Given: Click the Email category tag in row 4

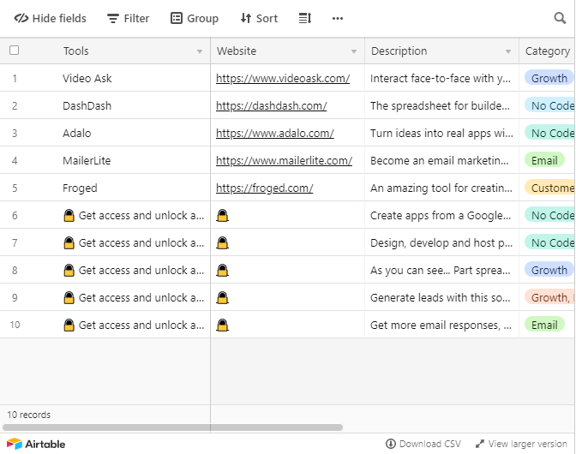Looking at the screenshot, I should coord(544,161).
